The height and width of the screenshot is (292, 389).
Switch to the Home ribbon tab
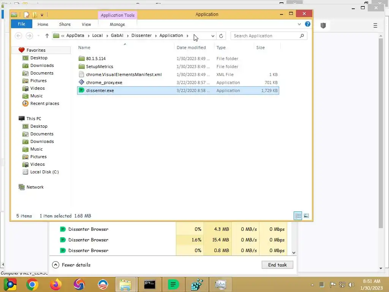tap(43, 24)
